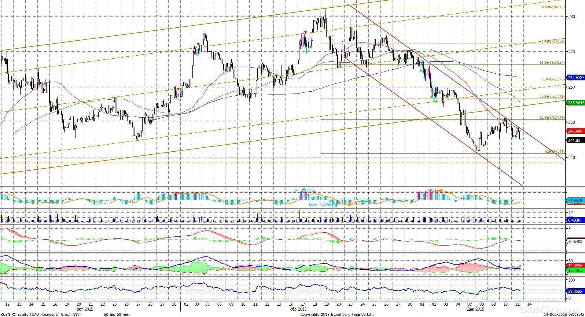Select the 100.0% (282.10) Fibonacci level label
This screenshot has height=317, width=585.
553,7
